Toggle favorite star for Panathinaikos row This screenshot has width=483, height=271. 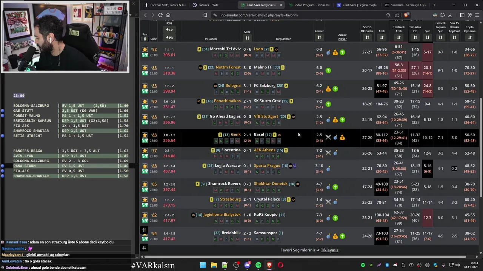145,101
